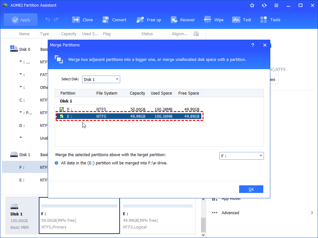
Task: Click the App Mover icon
Action: click(215, 200)
